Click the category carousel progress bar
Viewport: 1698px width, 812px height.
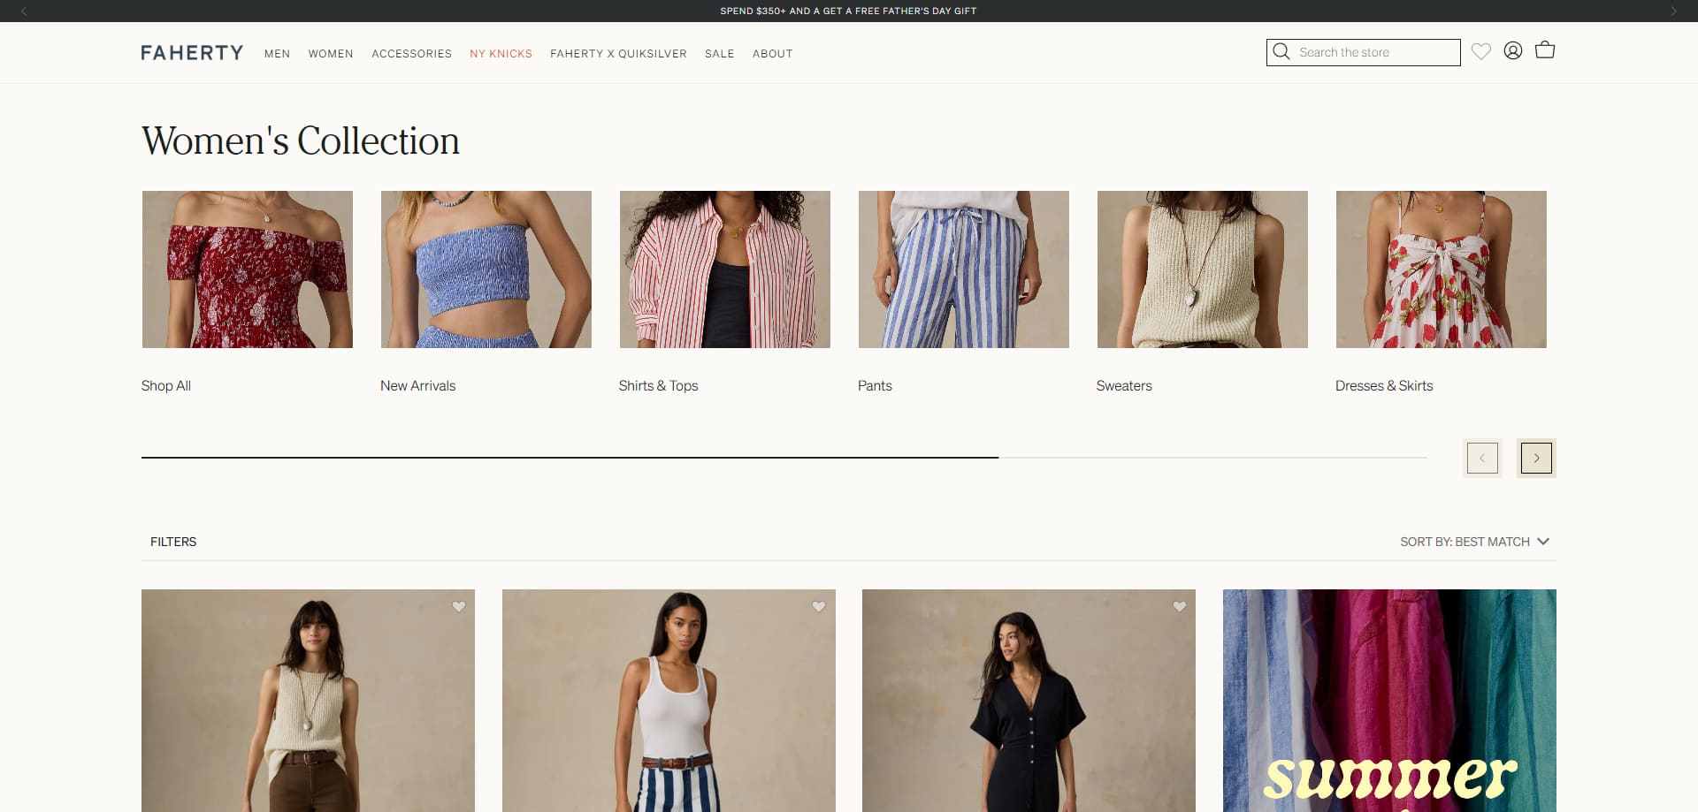[784, 458]
